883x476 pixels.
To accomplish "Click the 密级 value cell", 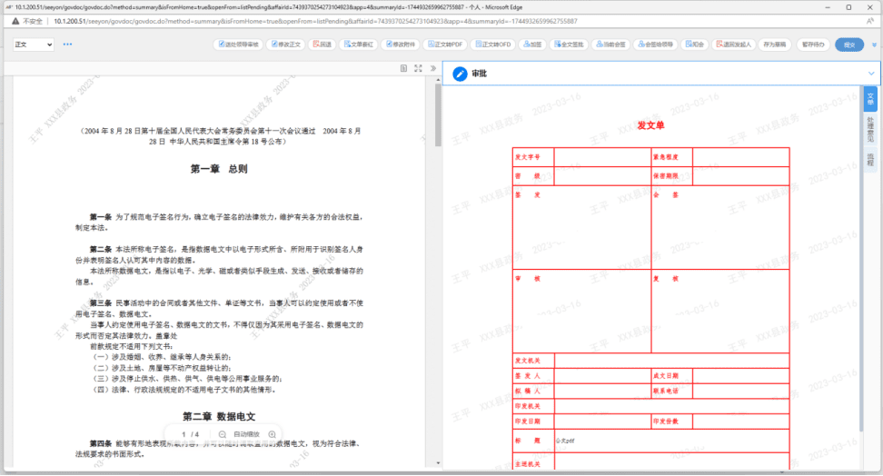I will coord(602,176).
